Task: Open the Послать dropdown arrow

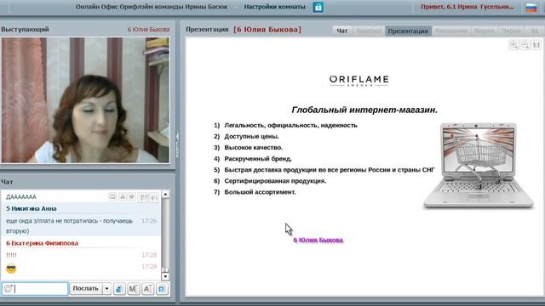Action: tap(106, 289)
